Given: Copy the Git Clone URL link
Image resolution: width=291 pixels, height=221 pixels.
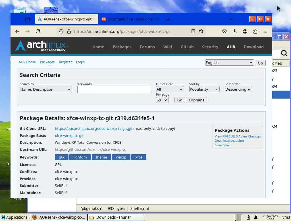Looking at the screenshot, I should pos(93,129).
